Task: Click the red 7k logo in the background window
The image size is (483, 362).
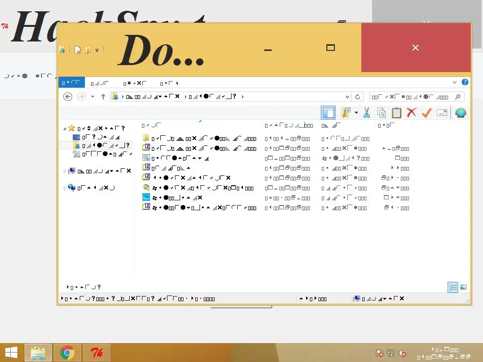Action: (5, 26)
